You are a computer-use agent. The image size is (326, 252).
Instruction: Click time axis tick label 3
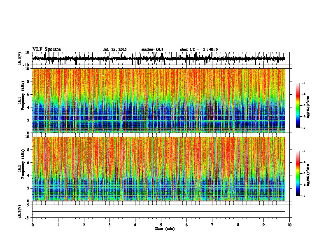point(109,225)
